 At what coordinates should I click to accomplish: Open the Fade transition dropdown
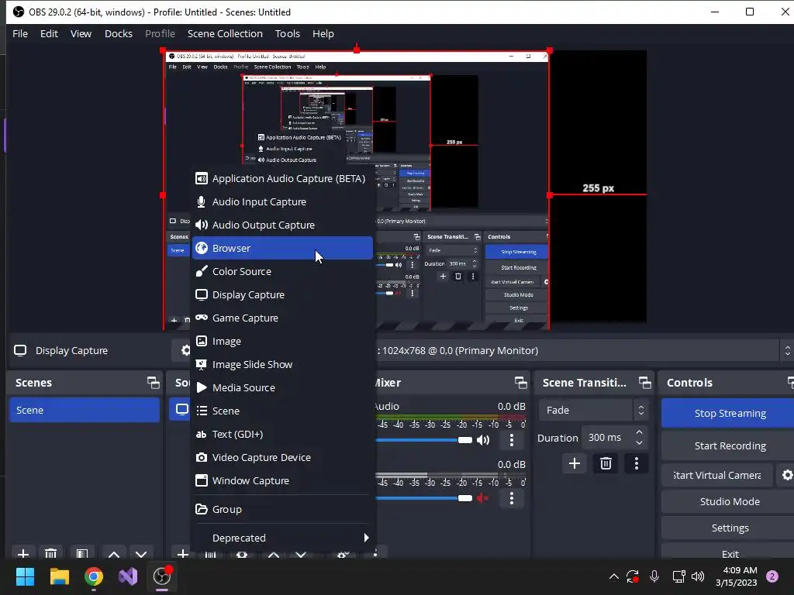click(593, 411)
